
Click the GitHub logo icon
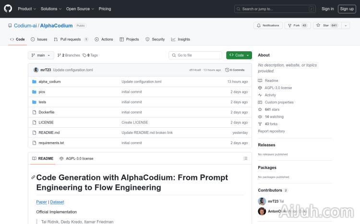point(9,9)
